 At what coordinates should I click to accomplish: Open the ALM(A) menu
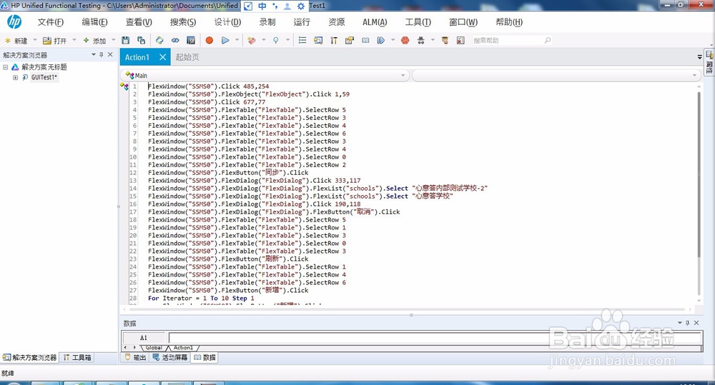point(375,22)
